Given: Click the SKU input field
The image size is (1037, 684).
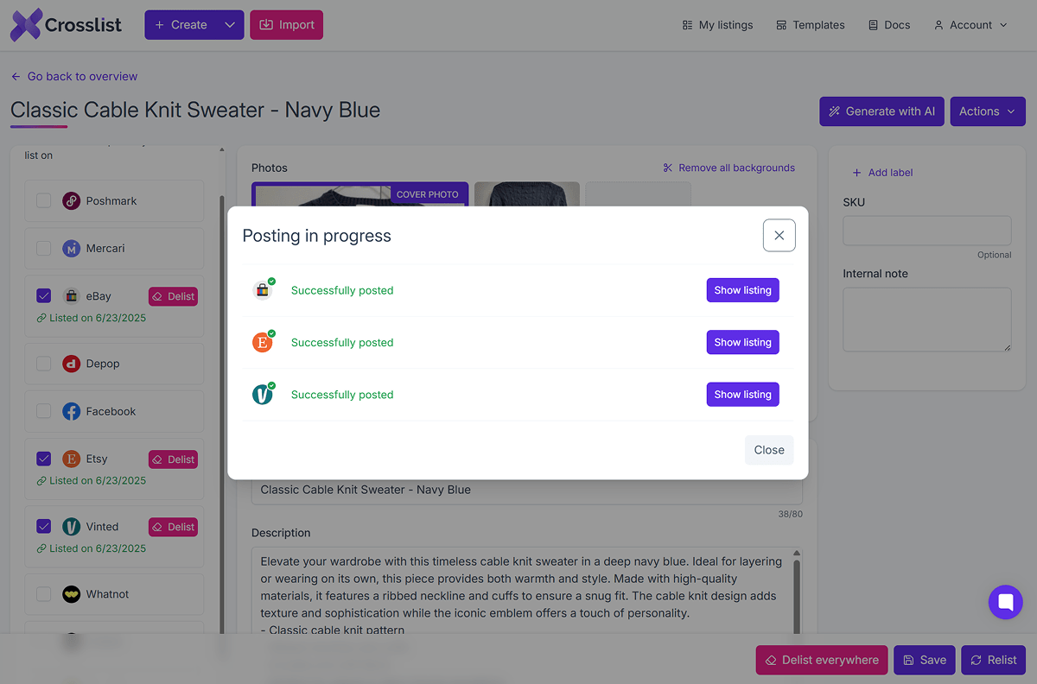Looking at the screenshot, I should (926, 231).
